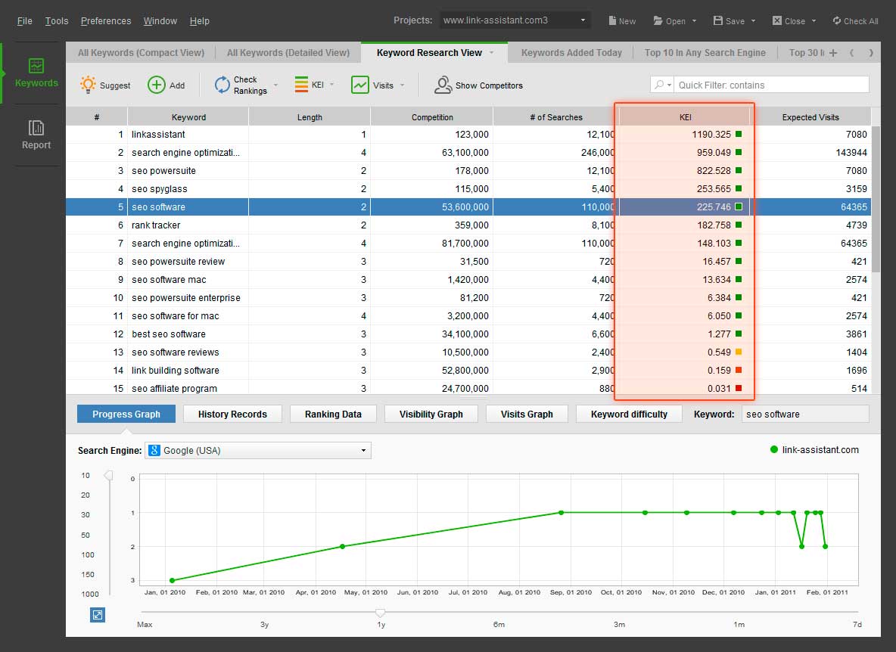Open the Report sidebar icon
Image resolution: width=896 pixels, height=652 pixels.
pos(36,128)
